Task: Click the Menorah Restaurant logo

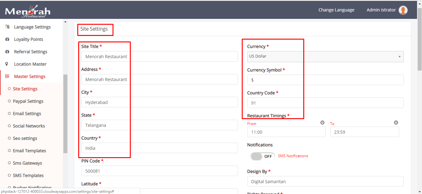Action: pos(28,11)
